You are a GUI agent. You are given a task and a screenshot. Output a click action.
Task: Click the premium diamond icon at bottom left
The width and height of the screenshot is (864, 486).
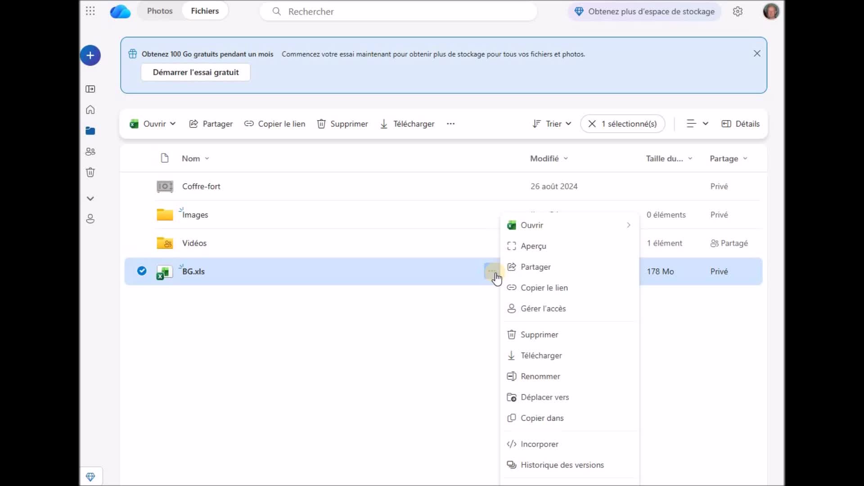point(90,477)
